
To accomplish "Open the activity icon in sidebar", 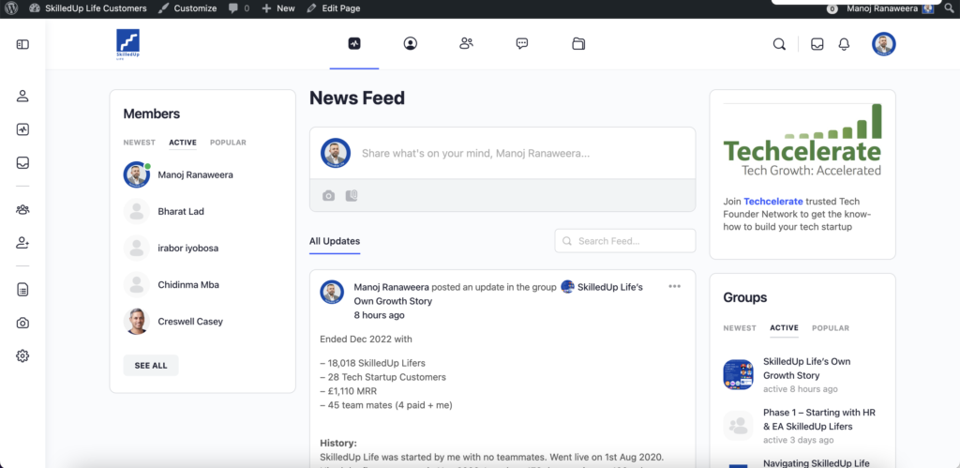I will [x=22, y=129].
